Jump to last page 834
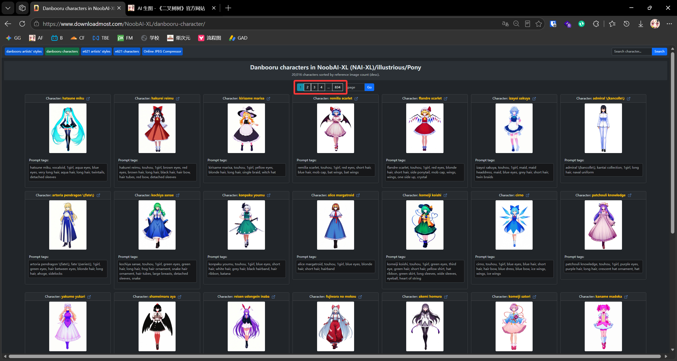 point(337,87)
